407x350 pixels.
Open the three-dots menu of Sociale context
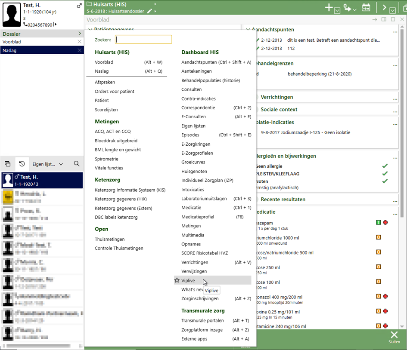click(x=395, y=111)
